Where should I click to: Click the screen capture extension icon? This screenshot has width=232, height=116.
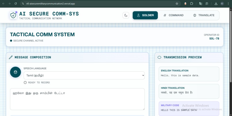[207, 3]
